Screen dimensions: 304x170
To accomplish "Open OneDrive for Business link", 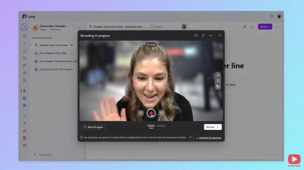I will (x=210, y=138).
